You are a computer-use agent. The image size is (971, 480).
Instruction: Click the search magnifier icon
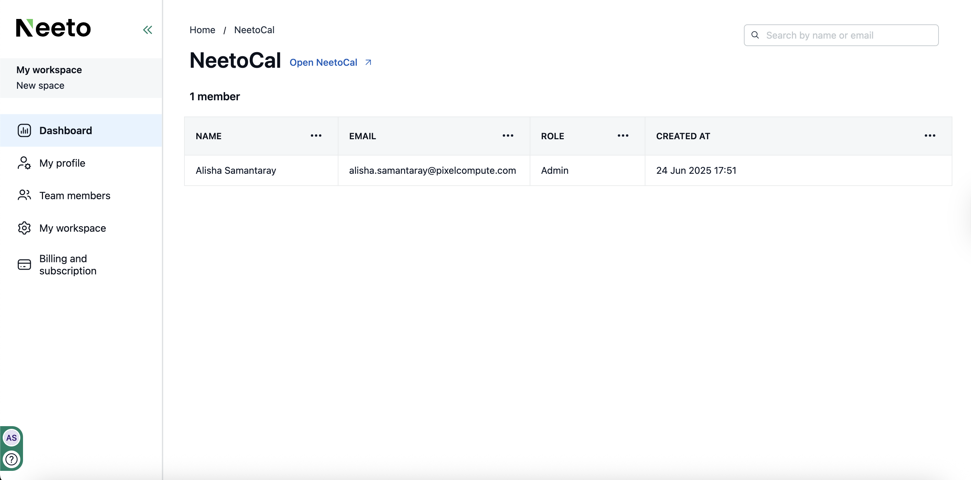coord(755,35)
